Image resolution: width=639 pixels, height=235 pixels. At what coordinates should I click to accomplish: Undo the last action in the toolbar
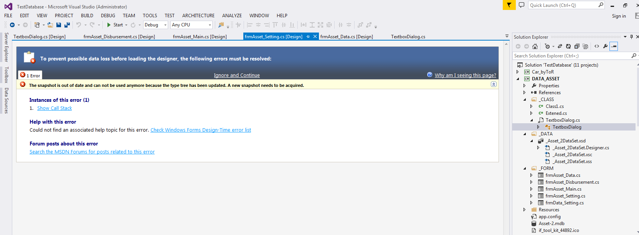pos(79,25)
